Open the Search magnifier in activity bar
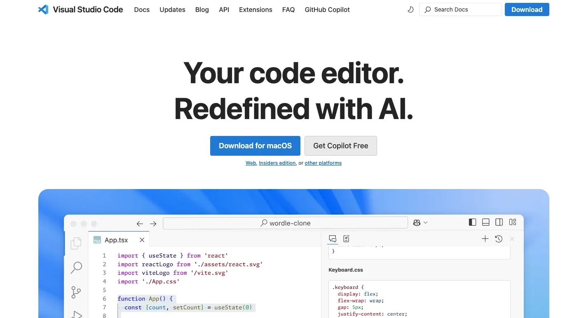 tap(76, 267)
